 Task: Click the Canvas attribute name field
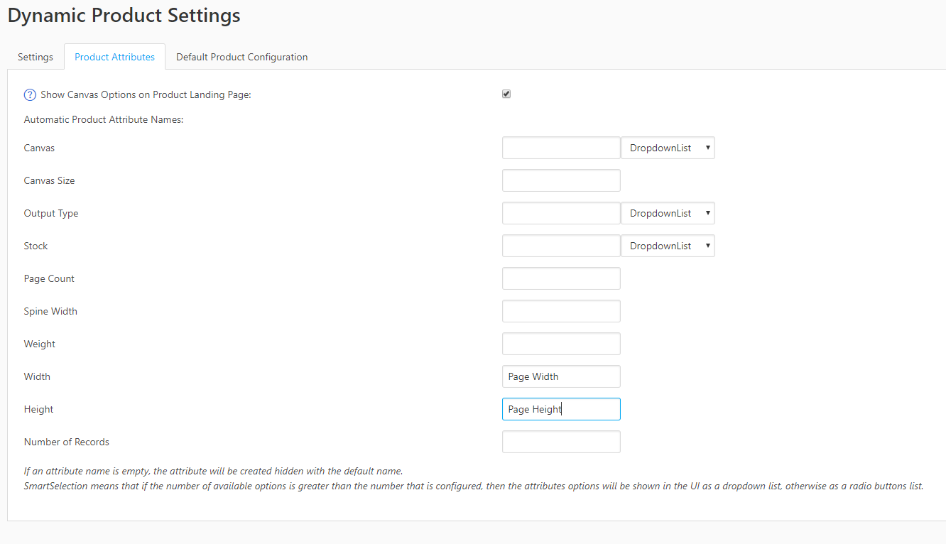pos(561,148)
